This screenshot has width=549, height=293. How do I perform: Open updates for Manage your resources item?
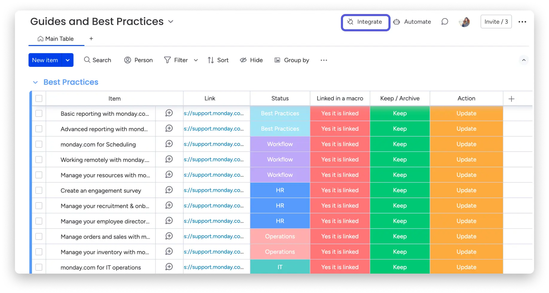point(169,175)
